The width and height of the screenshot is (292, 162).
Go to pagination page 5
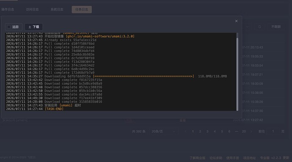(222, 131)
